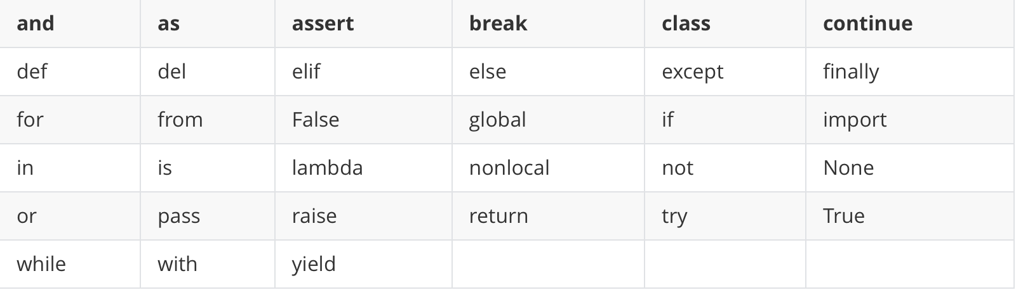The image size is (1016, 290).
Task: Click the 'break' header cell
Action: click(548, 23)
